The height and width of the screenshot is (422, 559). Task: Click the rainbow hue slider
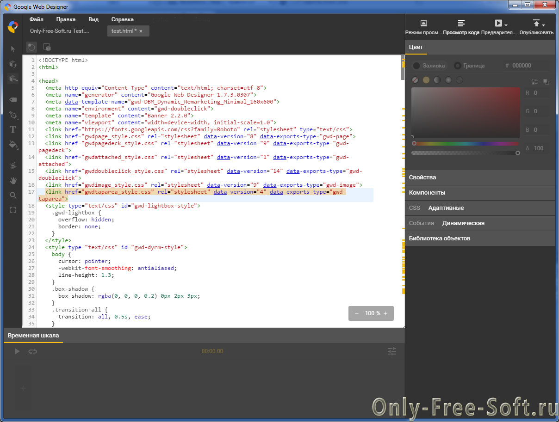466,144
